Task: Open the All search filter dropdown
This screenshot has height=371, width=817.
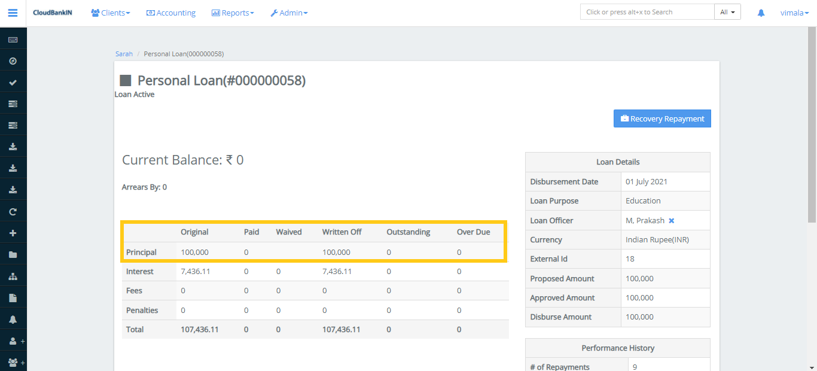Action: click(x=727, y=11)
